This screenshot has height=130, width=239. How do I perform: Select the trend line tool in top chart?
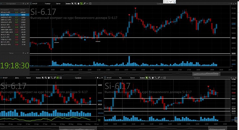pos(81,4)
